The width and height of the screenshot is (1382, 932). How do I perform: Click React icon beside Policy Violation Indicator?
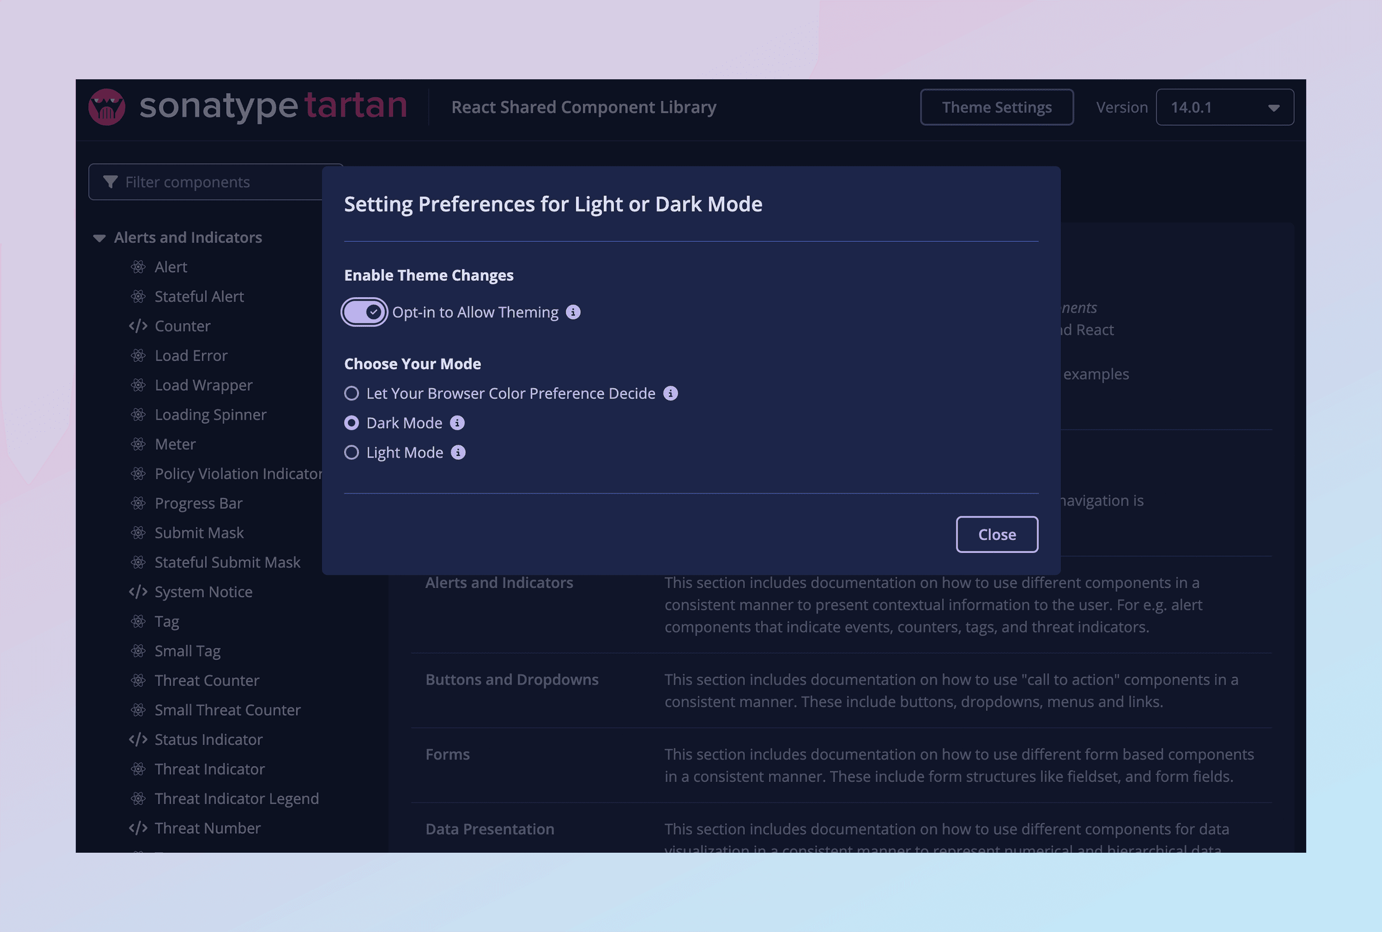pyautogui.click(x=139, y=474)
